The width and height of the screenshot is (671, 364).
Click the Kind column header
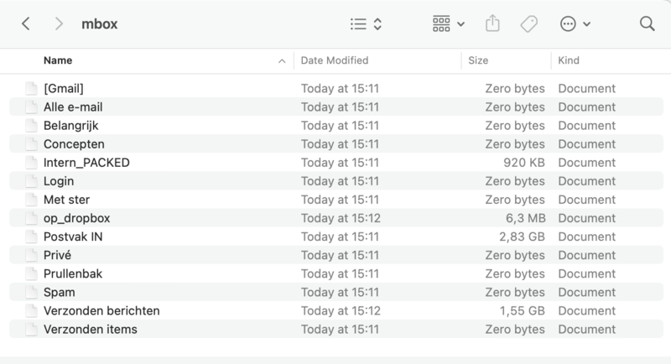point(569,60)
